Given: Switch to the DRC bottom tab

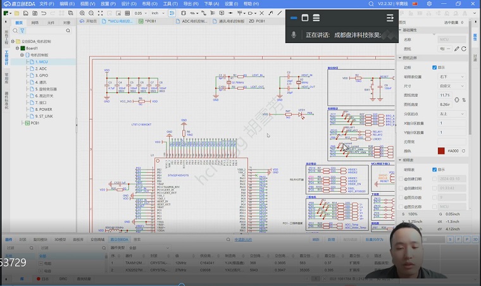Looking at the screenshot, I should [63, 278].
